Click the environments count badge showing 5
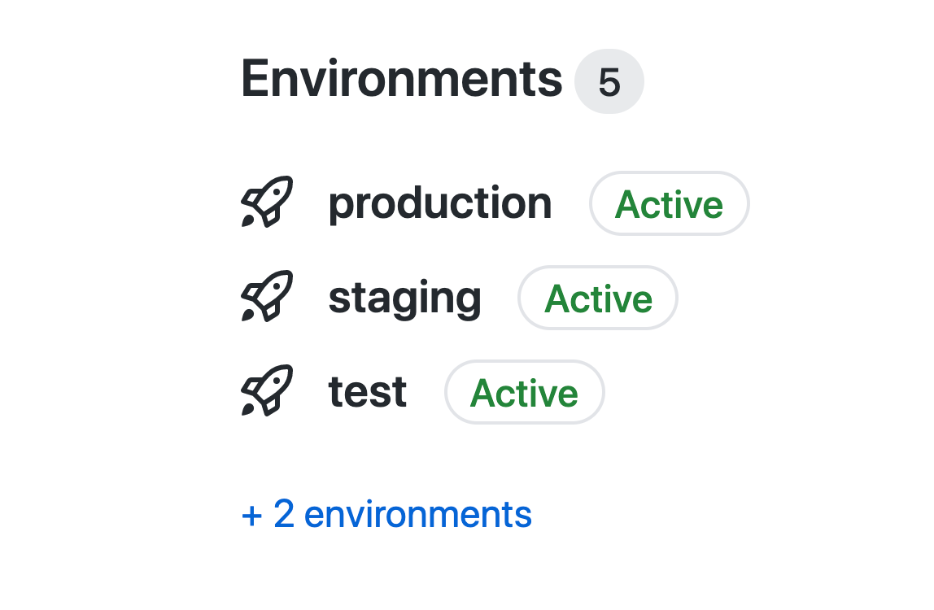934x610 pixels. point(609,81)
